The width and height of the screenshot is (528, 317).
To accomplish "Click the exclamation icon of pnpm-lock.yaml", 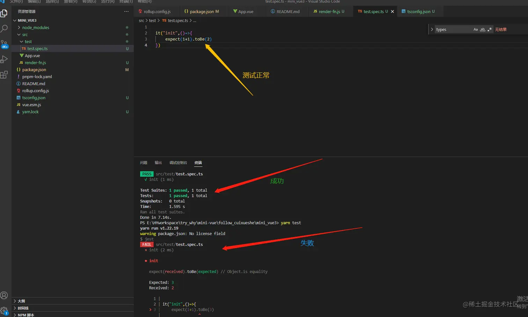I will tap(19, 77).
